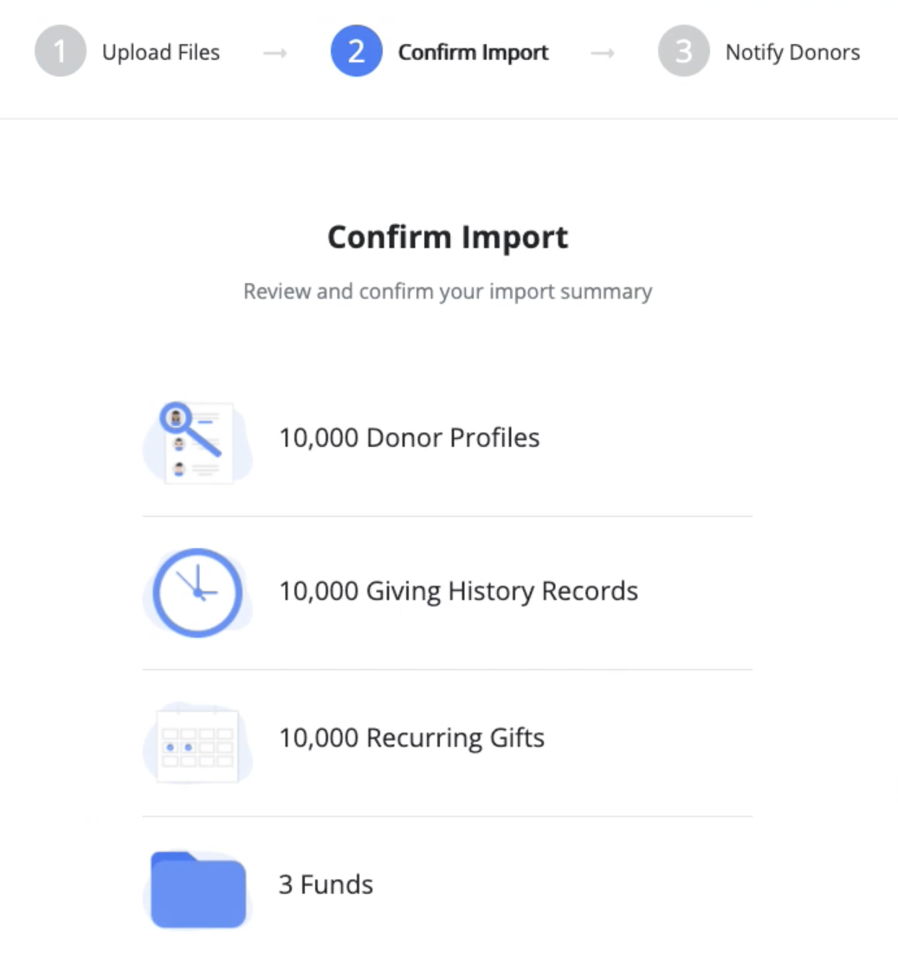Screen dimensions: 898x963
Task: Click the arrow after Upload Files
Action: pos(275,54)
